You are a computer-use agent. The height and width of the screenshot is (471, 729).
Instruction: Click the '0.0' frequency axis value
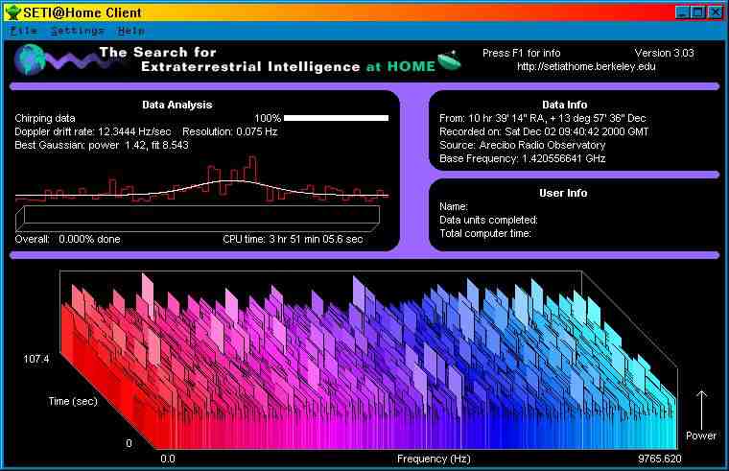[168, 459]
